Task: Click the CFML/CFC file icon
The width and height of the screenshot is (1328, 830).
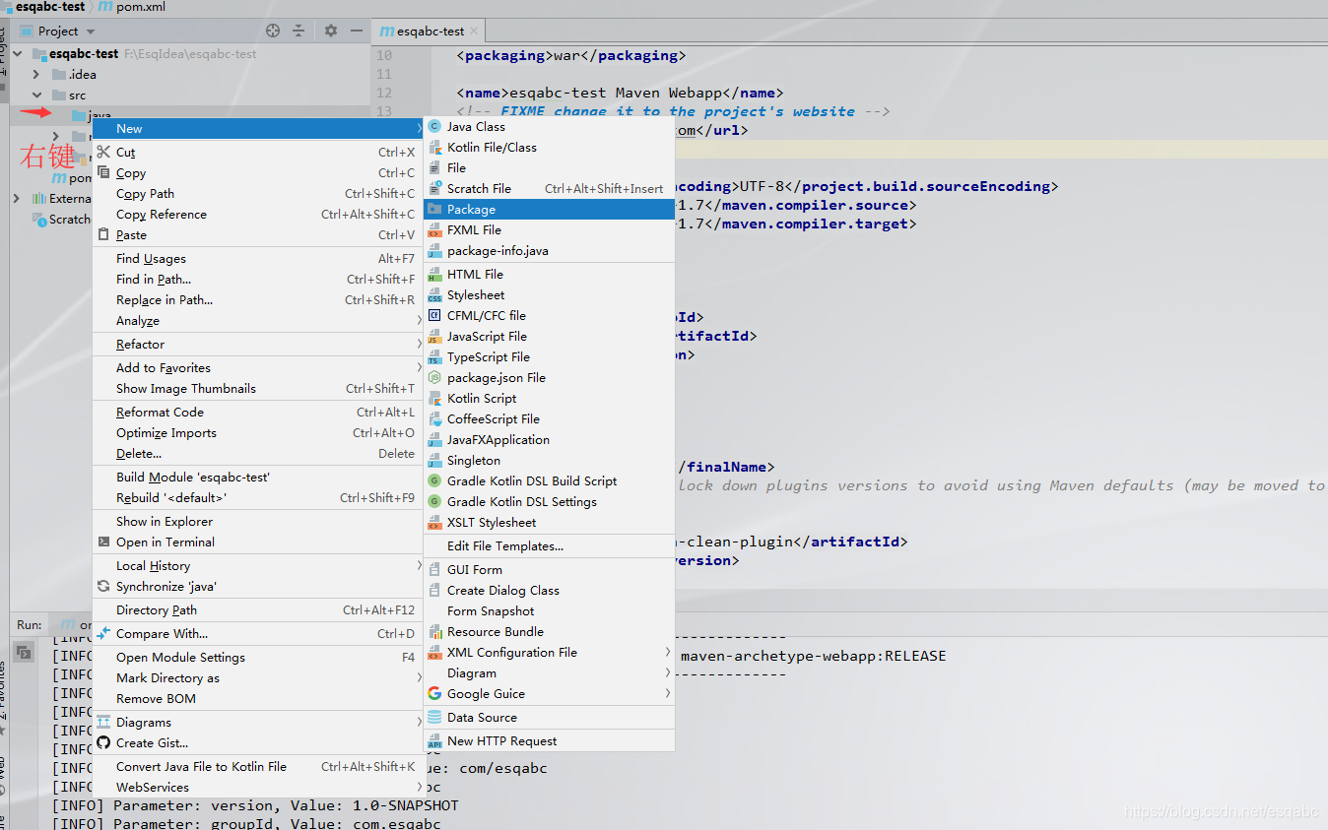Action: pos(434,316)
